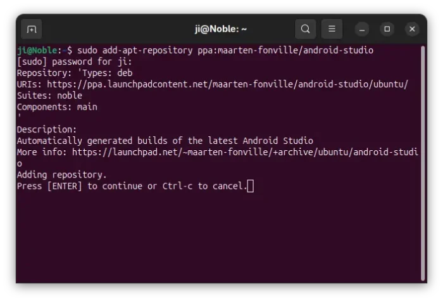Maximize the terminal window

pyautogui.click(x=387, y=29)
